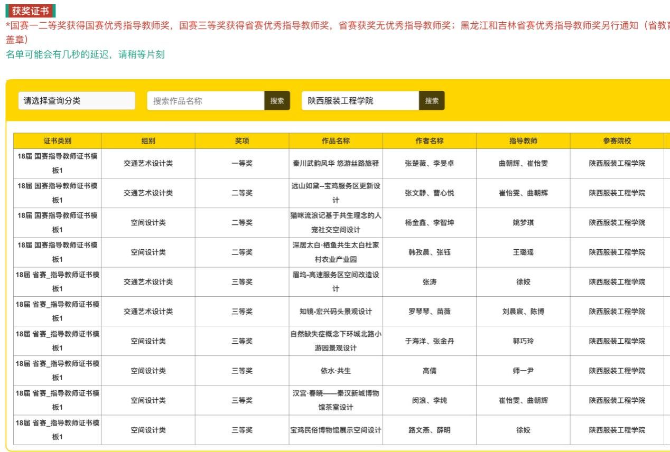Click the 作品名称 column header
Viewport: 670px width, 452px height.
336,141
